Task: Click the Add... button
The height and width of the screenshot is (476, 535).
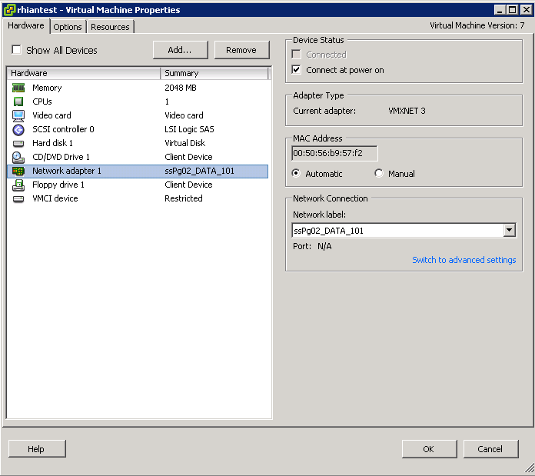Action: click(x=180, y=50)
